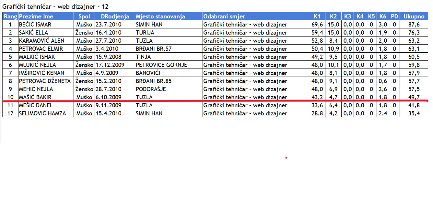
Task: Select the name MUJKIĆ NEJLA
Action: (37, 65)
